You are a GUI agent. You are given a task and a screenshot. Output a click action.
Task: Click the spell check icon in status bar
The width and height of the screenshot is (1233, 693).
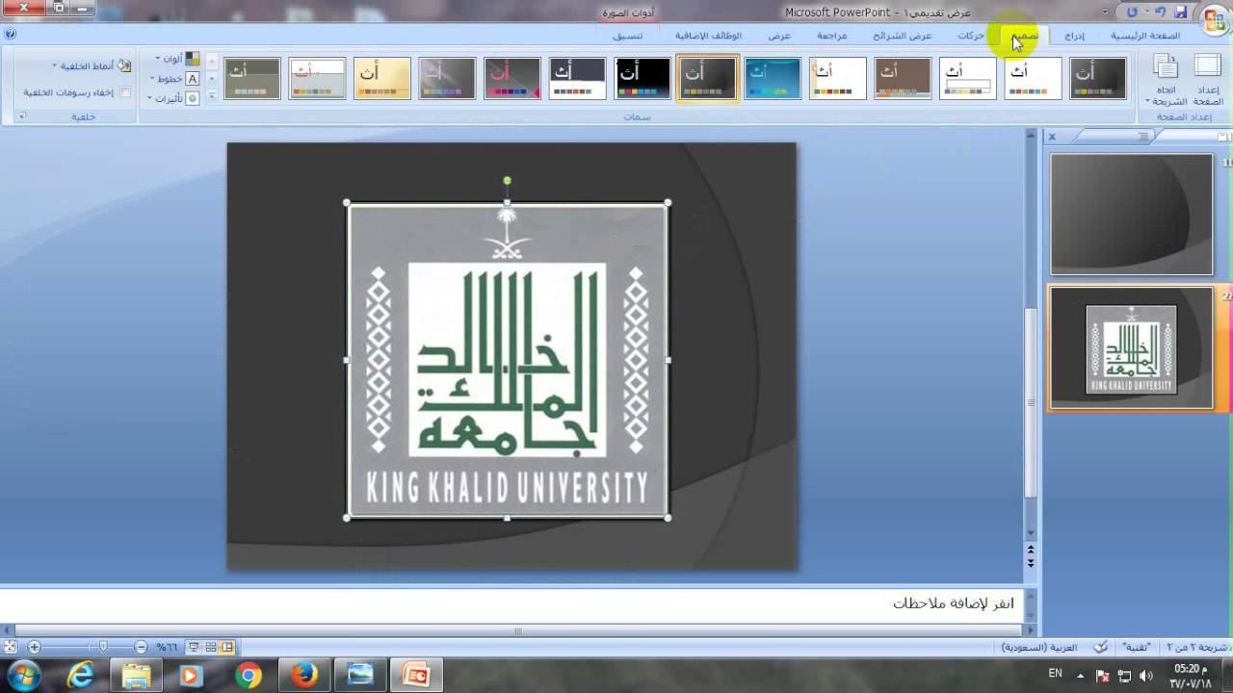click(1101, 648)
